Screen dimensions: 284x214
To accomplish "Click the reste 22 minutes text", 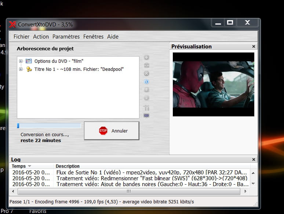I will 41,141.
